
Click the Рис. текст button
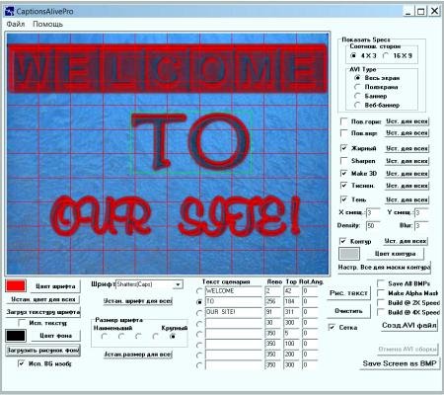click(x=348, y=293)
